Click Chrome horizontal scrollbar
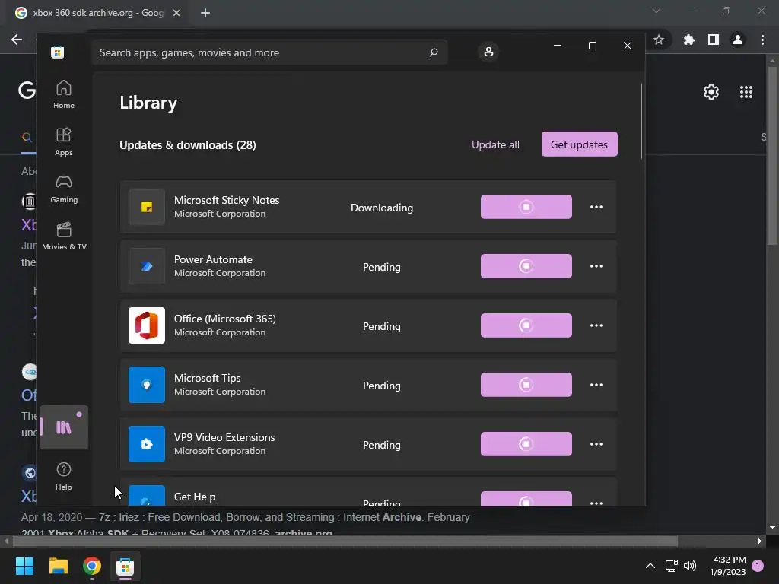This screenshot has height=584, width=779. (x=345, y=541)
